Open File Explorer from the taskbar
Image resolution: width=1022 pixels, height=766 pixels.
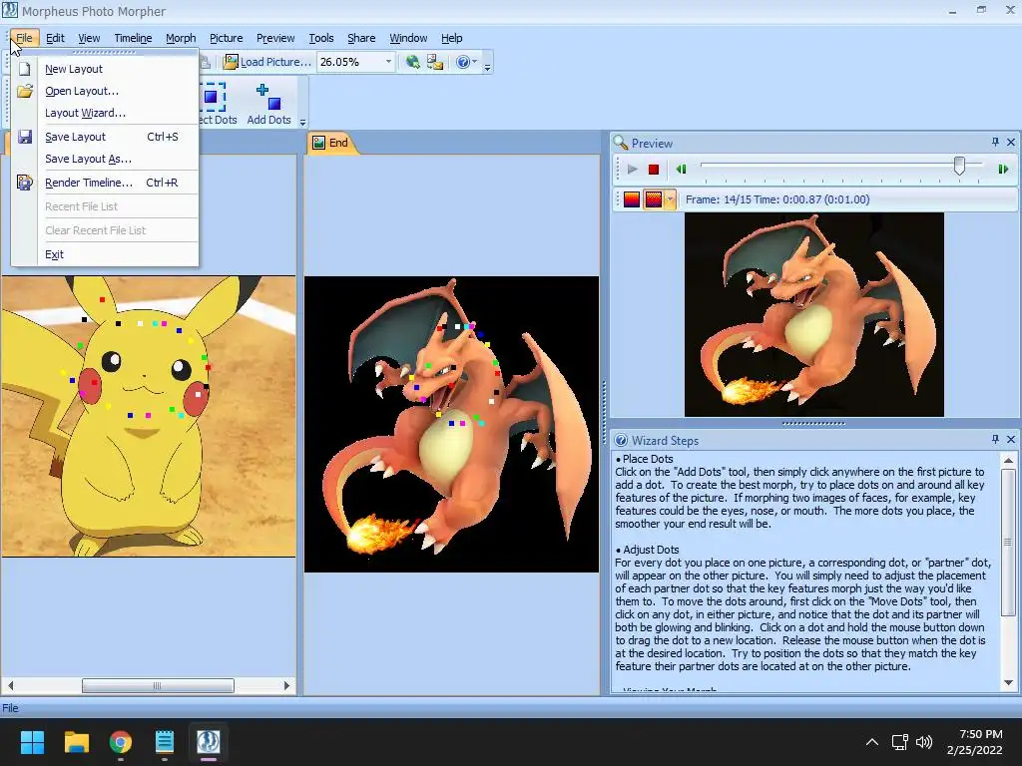point(76,741)
